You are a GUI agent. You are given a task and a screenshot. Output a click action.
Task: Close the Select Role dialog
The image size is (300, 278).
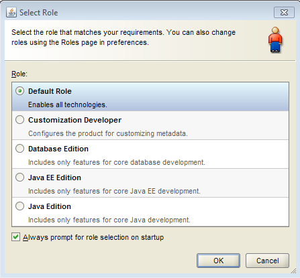284,12
